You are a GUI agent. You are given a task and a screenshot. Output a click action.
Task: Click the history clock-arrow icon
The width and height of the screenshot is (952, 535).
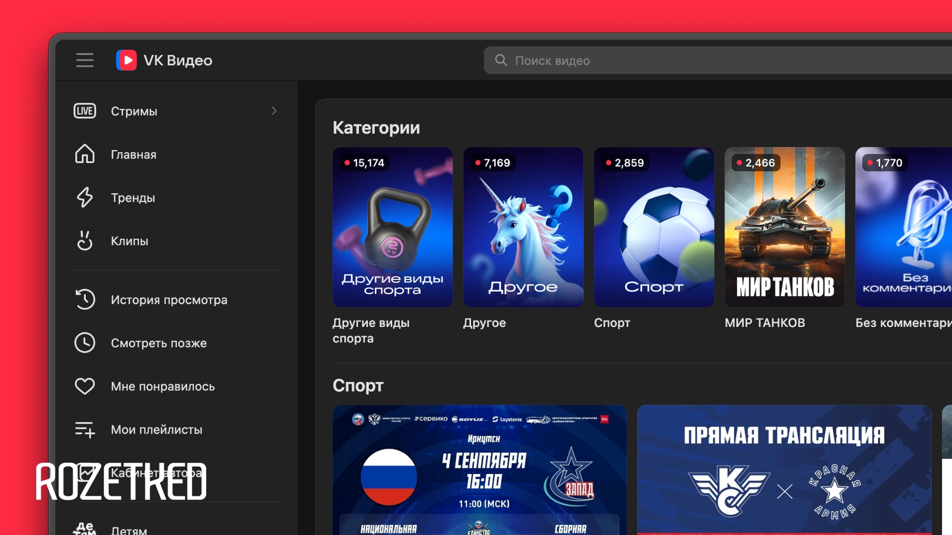(85, 299)
